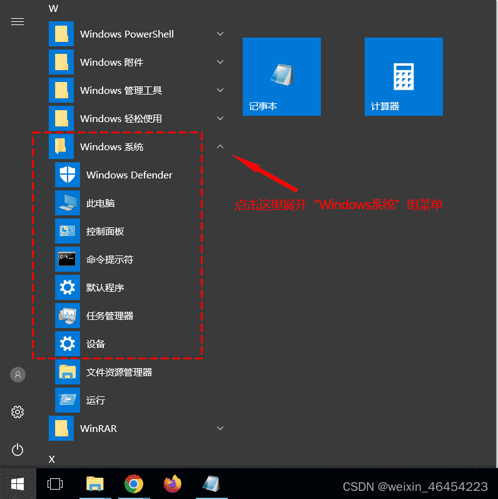
Task: Click the Windows 管理工具 folder icon
Action: (61, 90)
